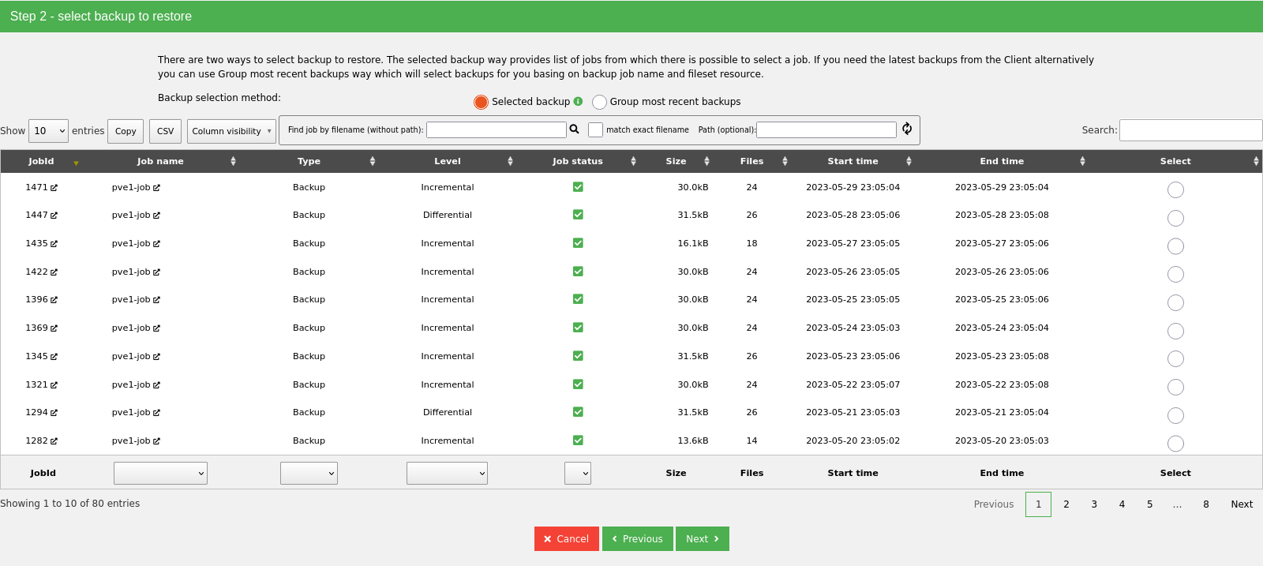The height and width of the screenshot is (566, 1263).
Task: Enable match exact filename checkbox
Action: (x=595, y=130)
